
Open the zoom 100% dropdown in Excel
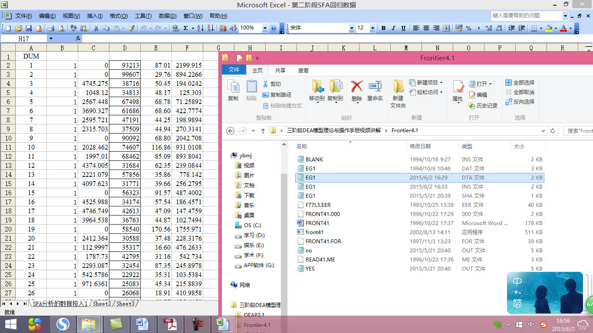point(265,28)
